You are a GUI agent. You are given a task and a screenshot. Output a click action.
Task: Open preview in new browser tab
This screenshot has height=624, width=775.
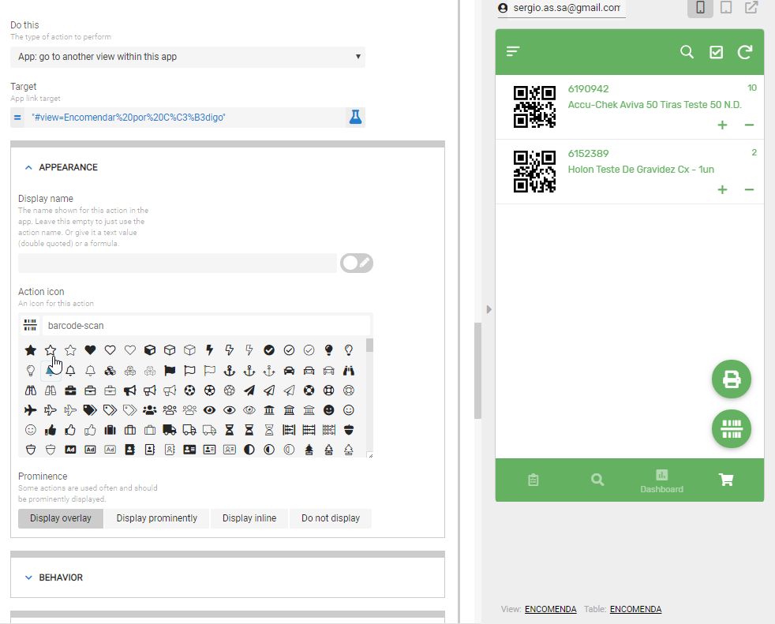pyautogui.click(x=752, y=7)
